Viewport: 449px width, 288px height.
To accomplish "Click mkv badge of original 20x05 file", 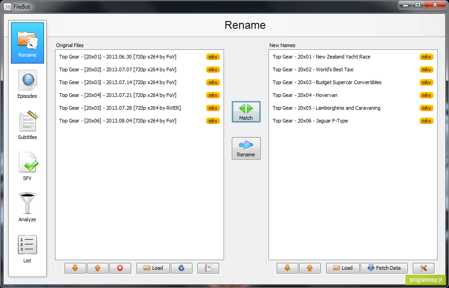I will point(213,108).
